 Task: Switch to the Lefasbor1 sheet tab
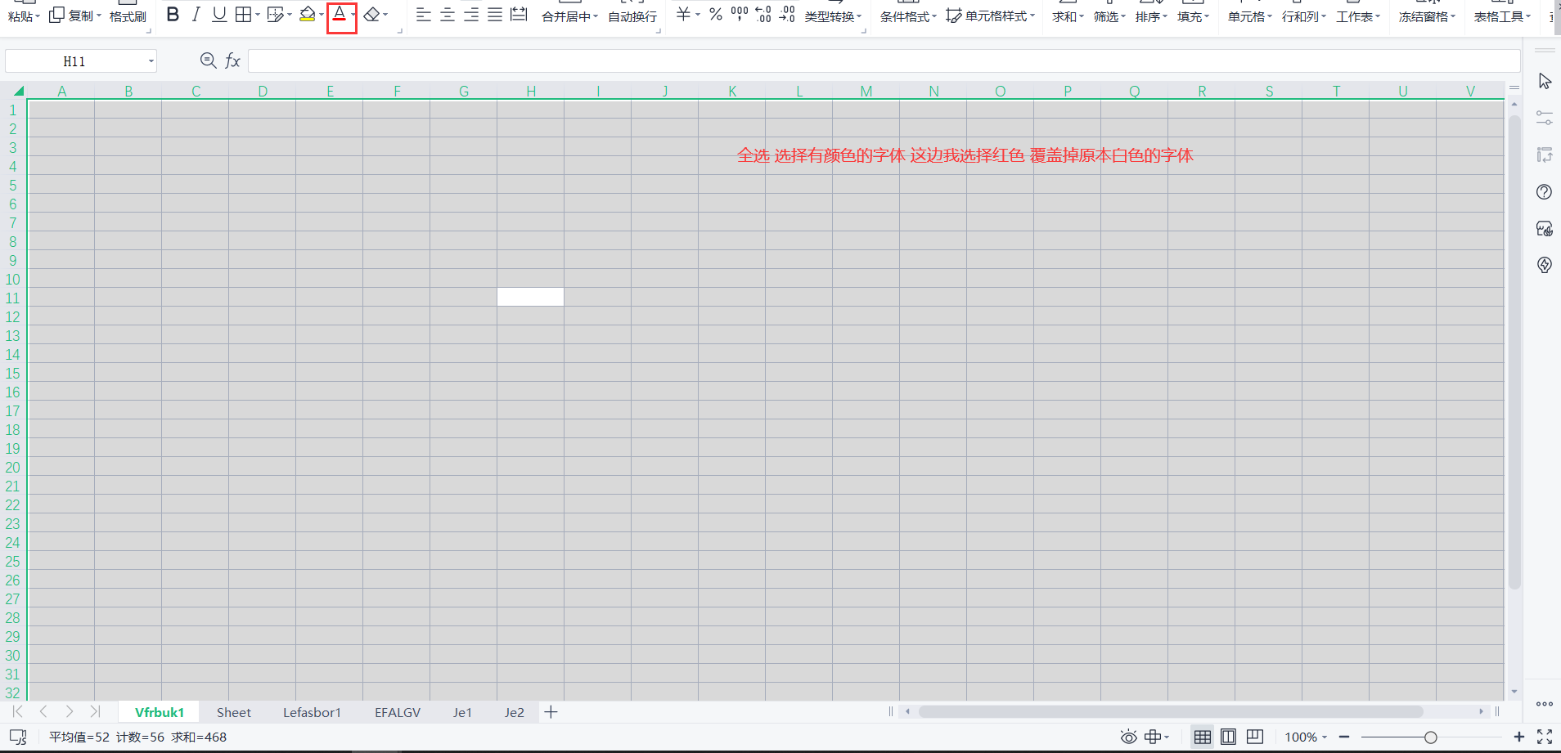(x=312, y=712)
